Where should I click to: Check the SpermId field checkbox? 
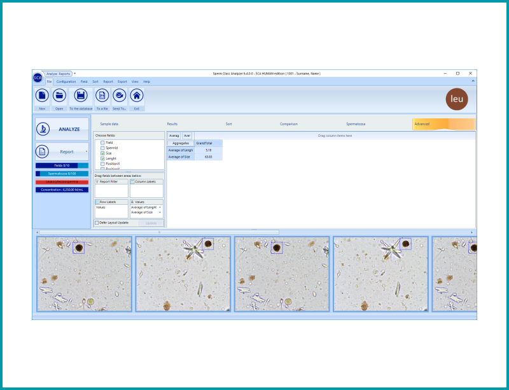pos(102,148)
